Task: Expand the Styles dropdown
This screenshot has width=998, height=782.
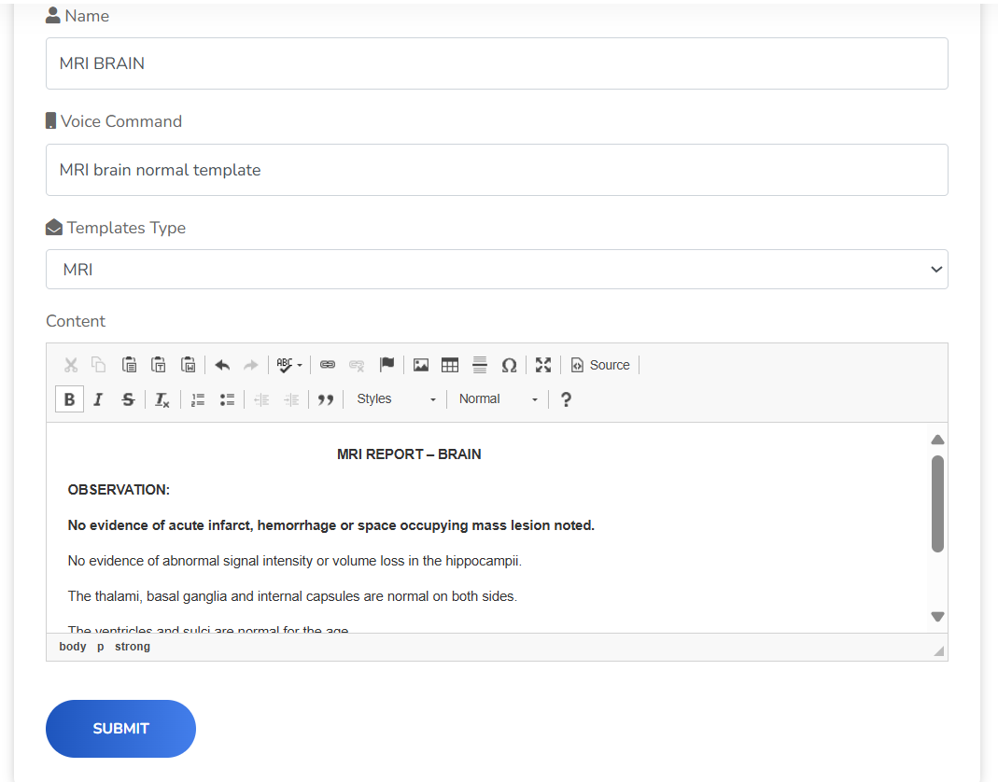Action: click(x=396, y=399)
